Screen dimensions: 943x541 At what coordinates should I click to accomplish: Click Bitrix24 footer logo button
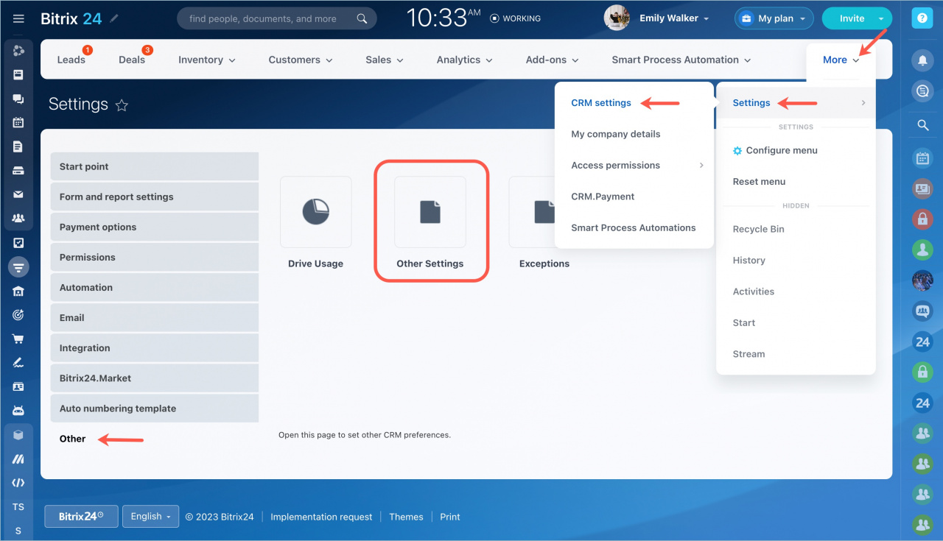[x=81, y=517]
